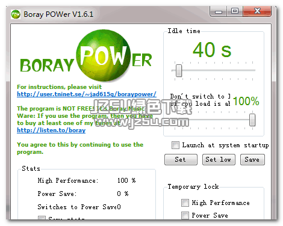Click the Set low button
The image size is (283, 226).
coord(219,159)
